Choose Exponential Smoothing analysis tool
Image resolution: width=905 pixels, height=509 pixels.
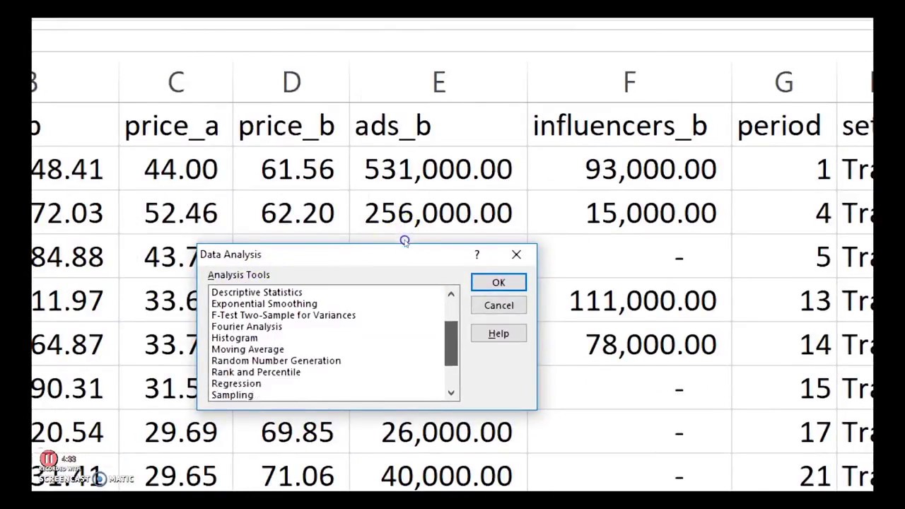(x=264, y=304)
